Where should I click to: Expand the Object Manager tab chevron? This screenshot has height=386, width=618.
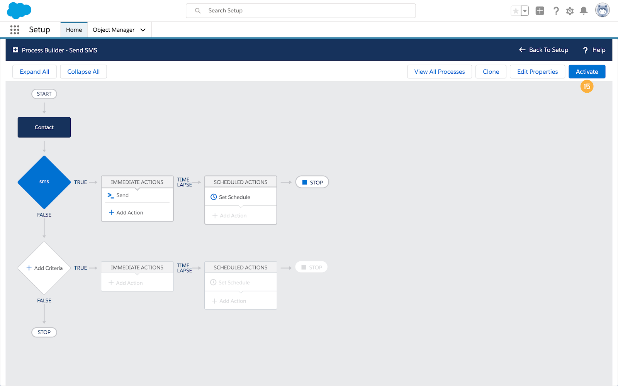click(143, 30)
